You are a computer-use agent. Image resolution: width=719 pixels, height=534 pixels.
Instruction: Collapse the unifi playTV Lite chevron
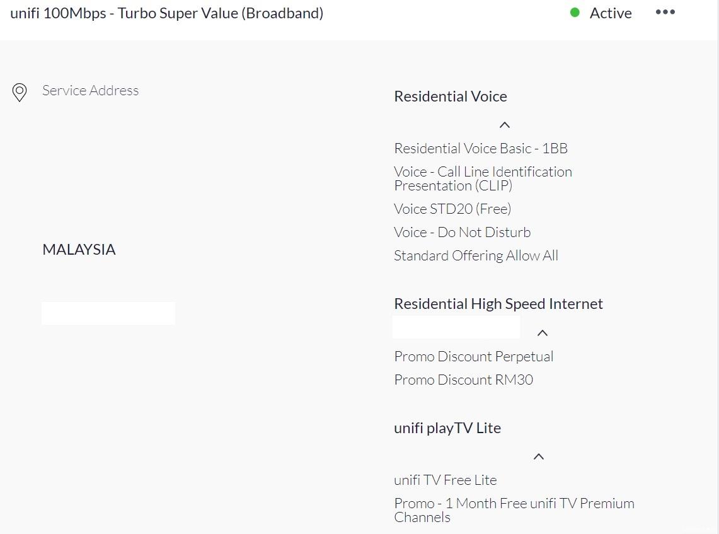[538, 456]
